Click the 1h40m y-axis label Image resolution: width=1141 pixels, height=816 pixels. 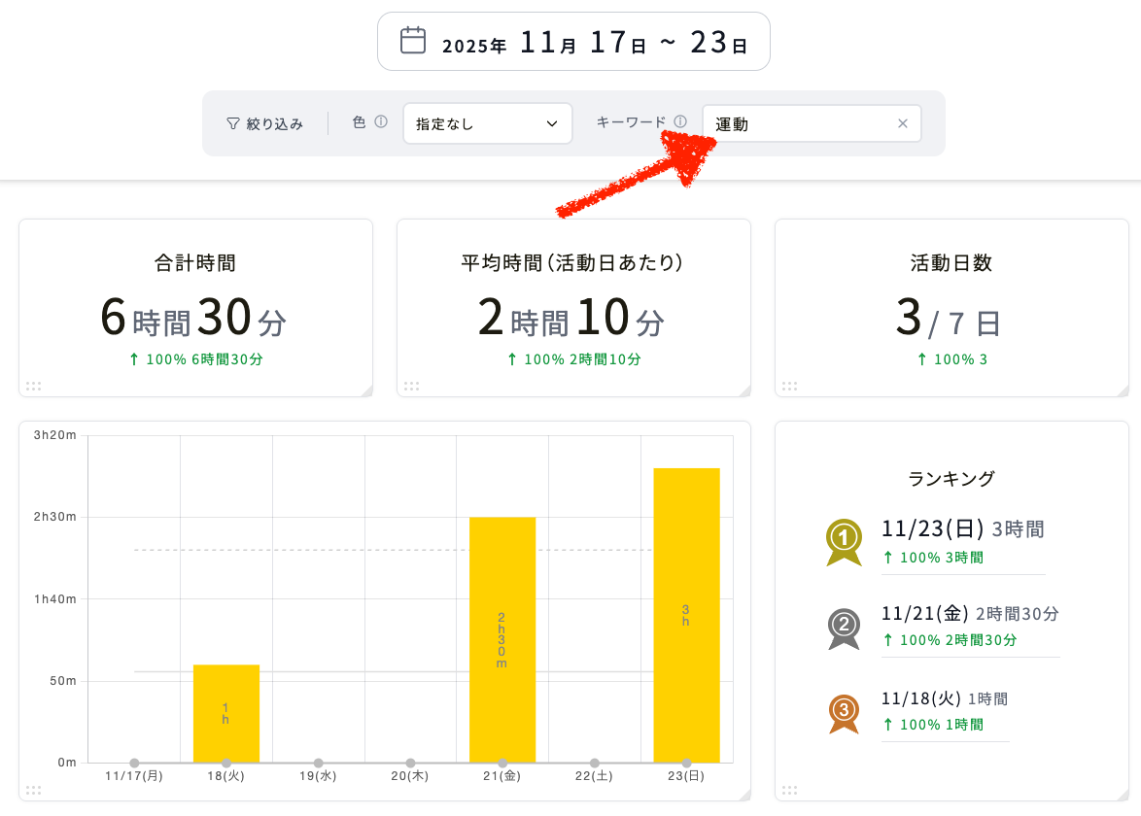(x=54, y=599)
